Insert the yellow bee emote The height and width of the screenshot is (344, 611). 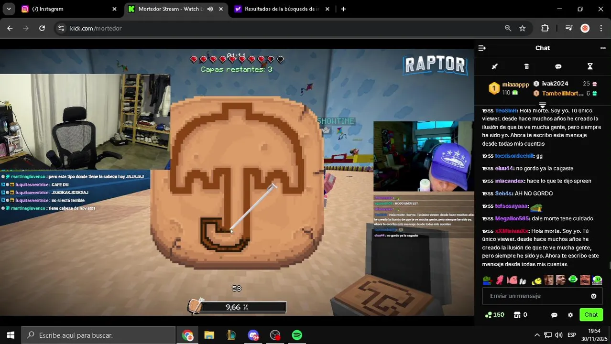[537, 280]
